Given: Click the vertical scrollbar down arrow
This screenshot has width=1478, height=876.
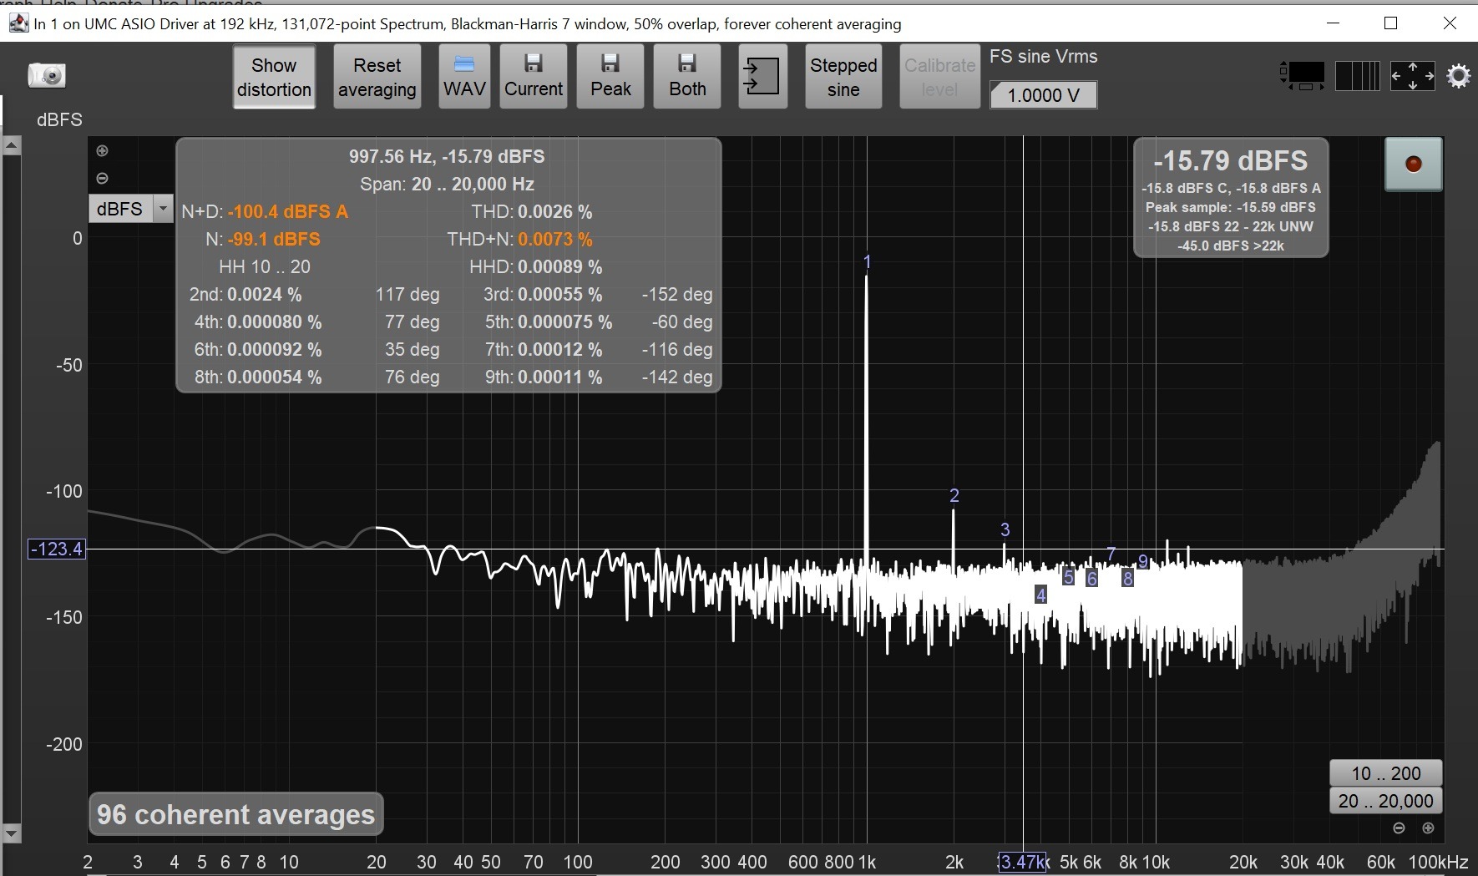Looking at the screenshot, I should pyautogui.click(x=11, y=833).
